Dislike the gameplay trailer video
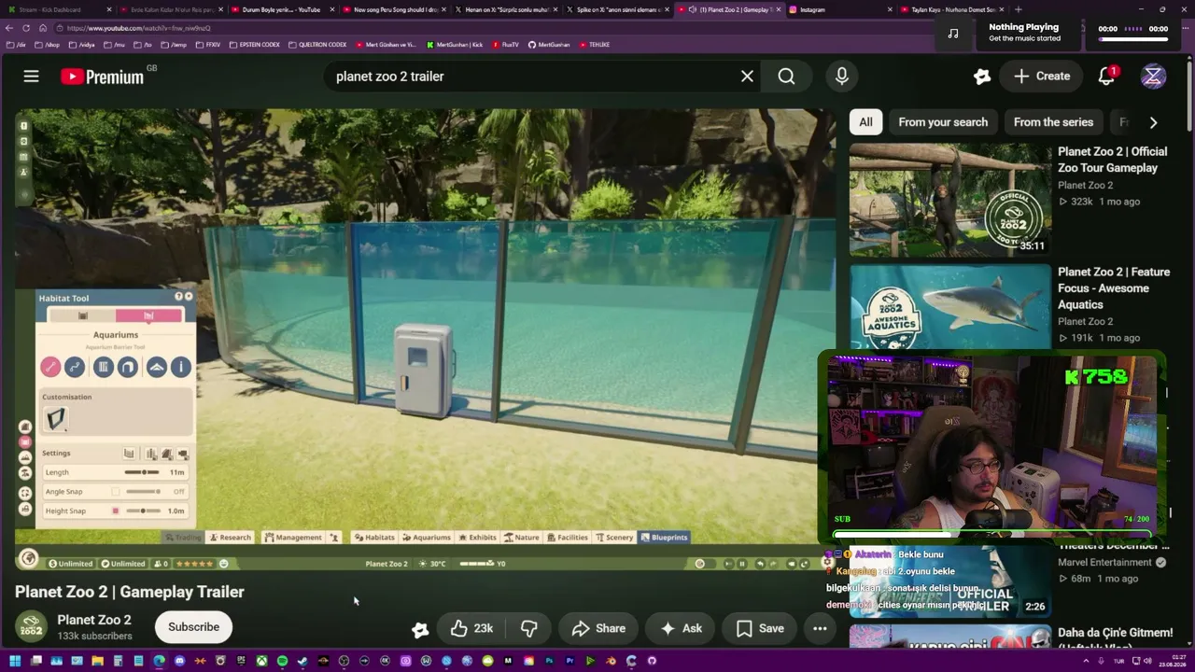The height and width of the screenshot is (672, 1195). click(528, 628)
